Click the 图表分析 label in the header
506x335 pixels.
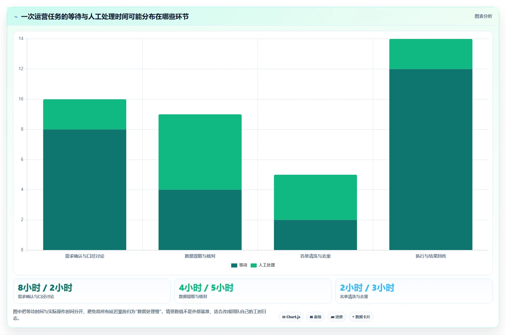(483, 16)
